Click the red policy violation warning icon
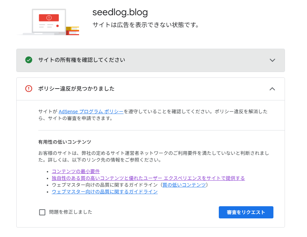This screenshot has width=307, height=237. pyautogui.click(x=29, y=89)
